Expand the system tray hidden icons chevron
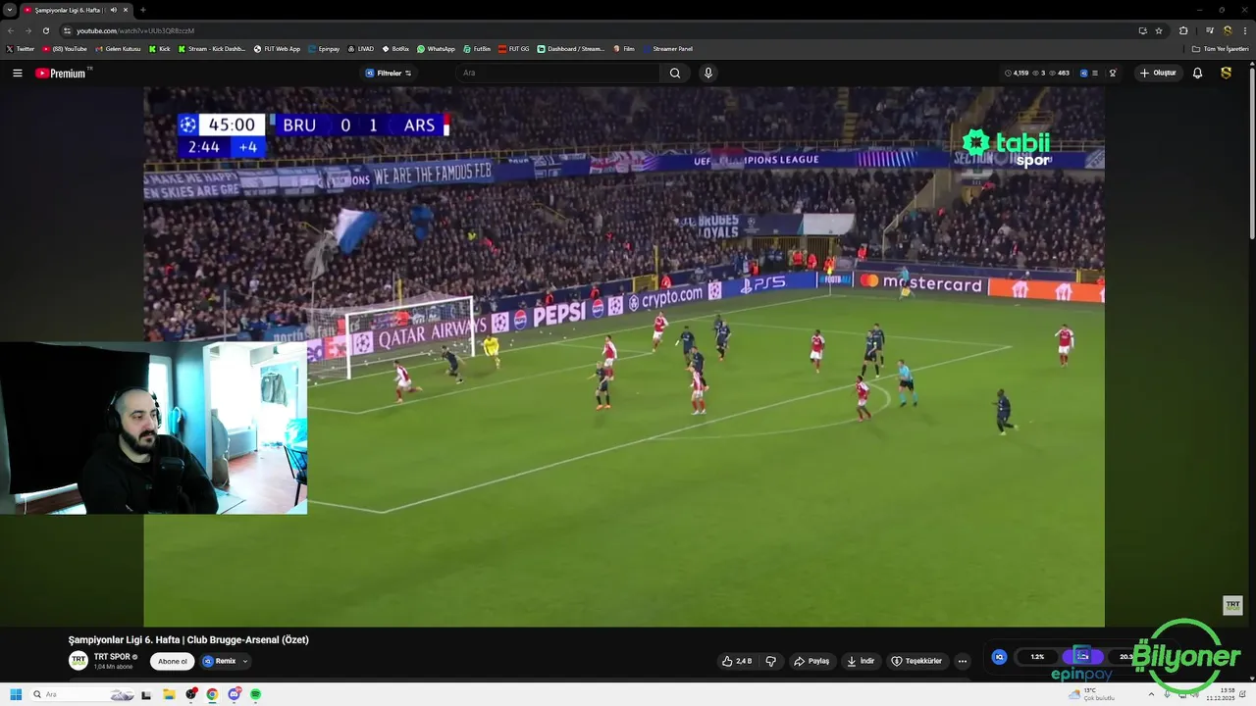 (x=1151, y=694)
